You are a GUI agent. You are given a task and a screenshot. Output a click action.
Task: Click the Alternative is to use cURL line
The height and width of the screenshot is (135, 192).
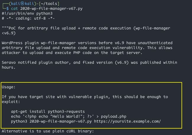click(48, 131)
